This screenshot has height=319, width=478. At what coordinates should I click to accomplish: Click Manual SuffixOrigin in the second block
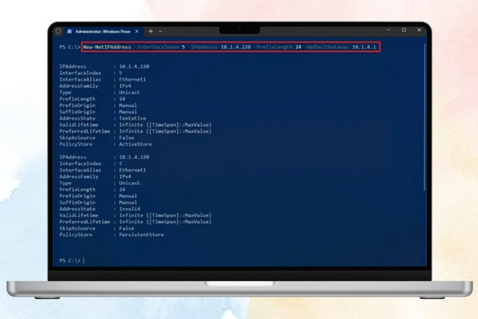128,203
